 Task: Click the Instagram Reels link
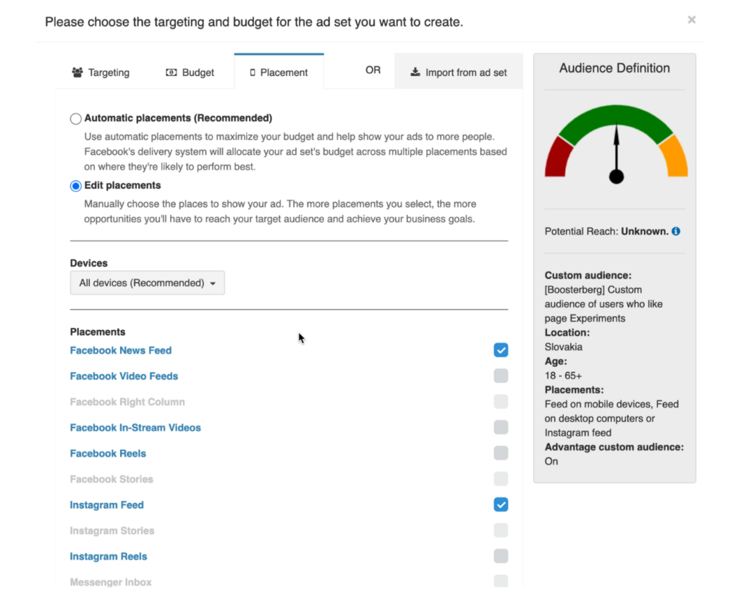click(109, 556)
